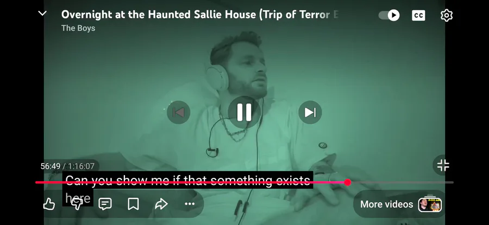This screenshot has width=489, height=225.
Task: Skip to the next video
Action: pos(310,112)
